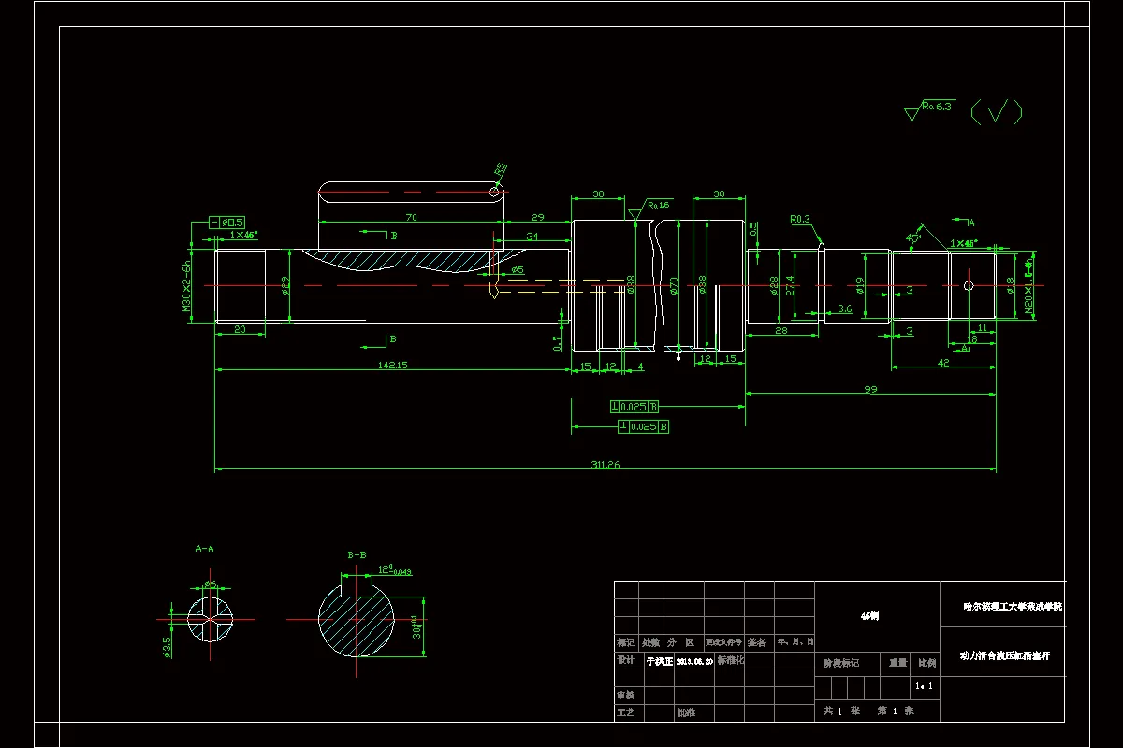Click the 45° chamfer angle label

point(913,237)
